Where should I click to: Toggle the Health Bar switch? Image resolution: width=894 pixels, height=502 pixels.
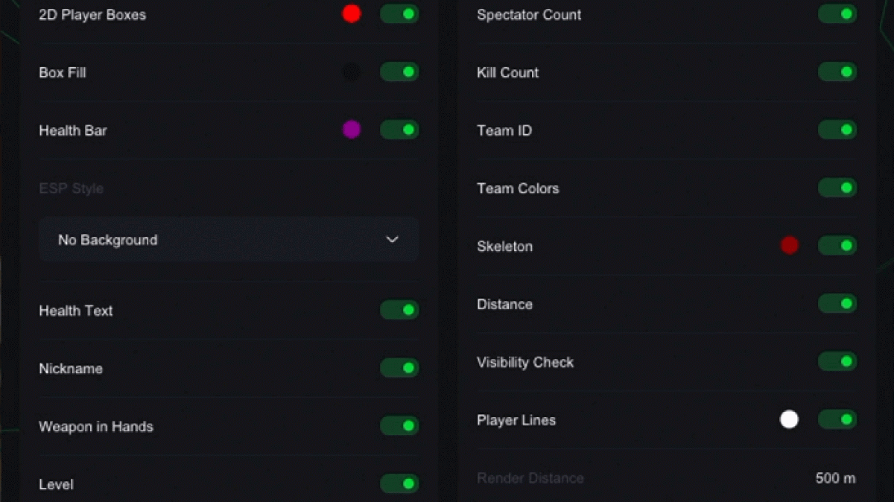click(399, 130)
